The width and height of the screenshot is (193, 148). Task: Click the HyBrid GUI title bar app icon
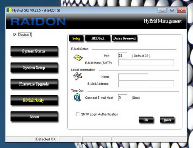coord(9,10)
